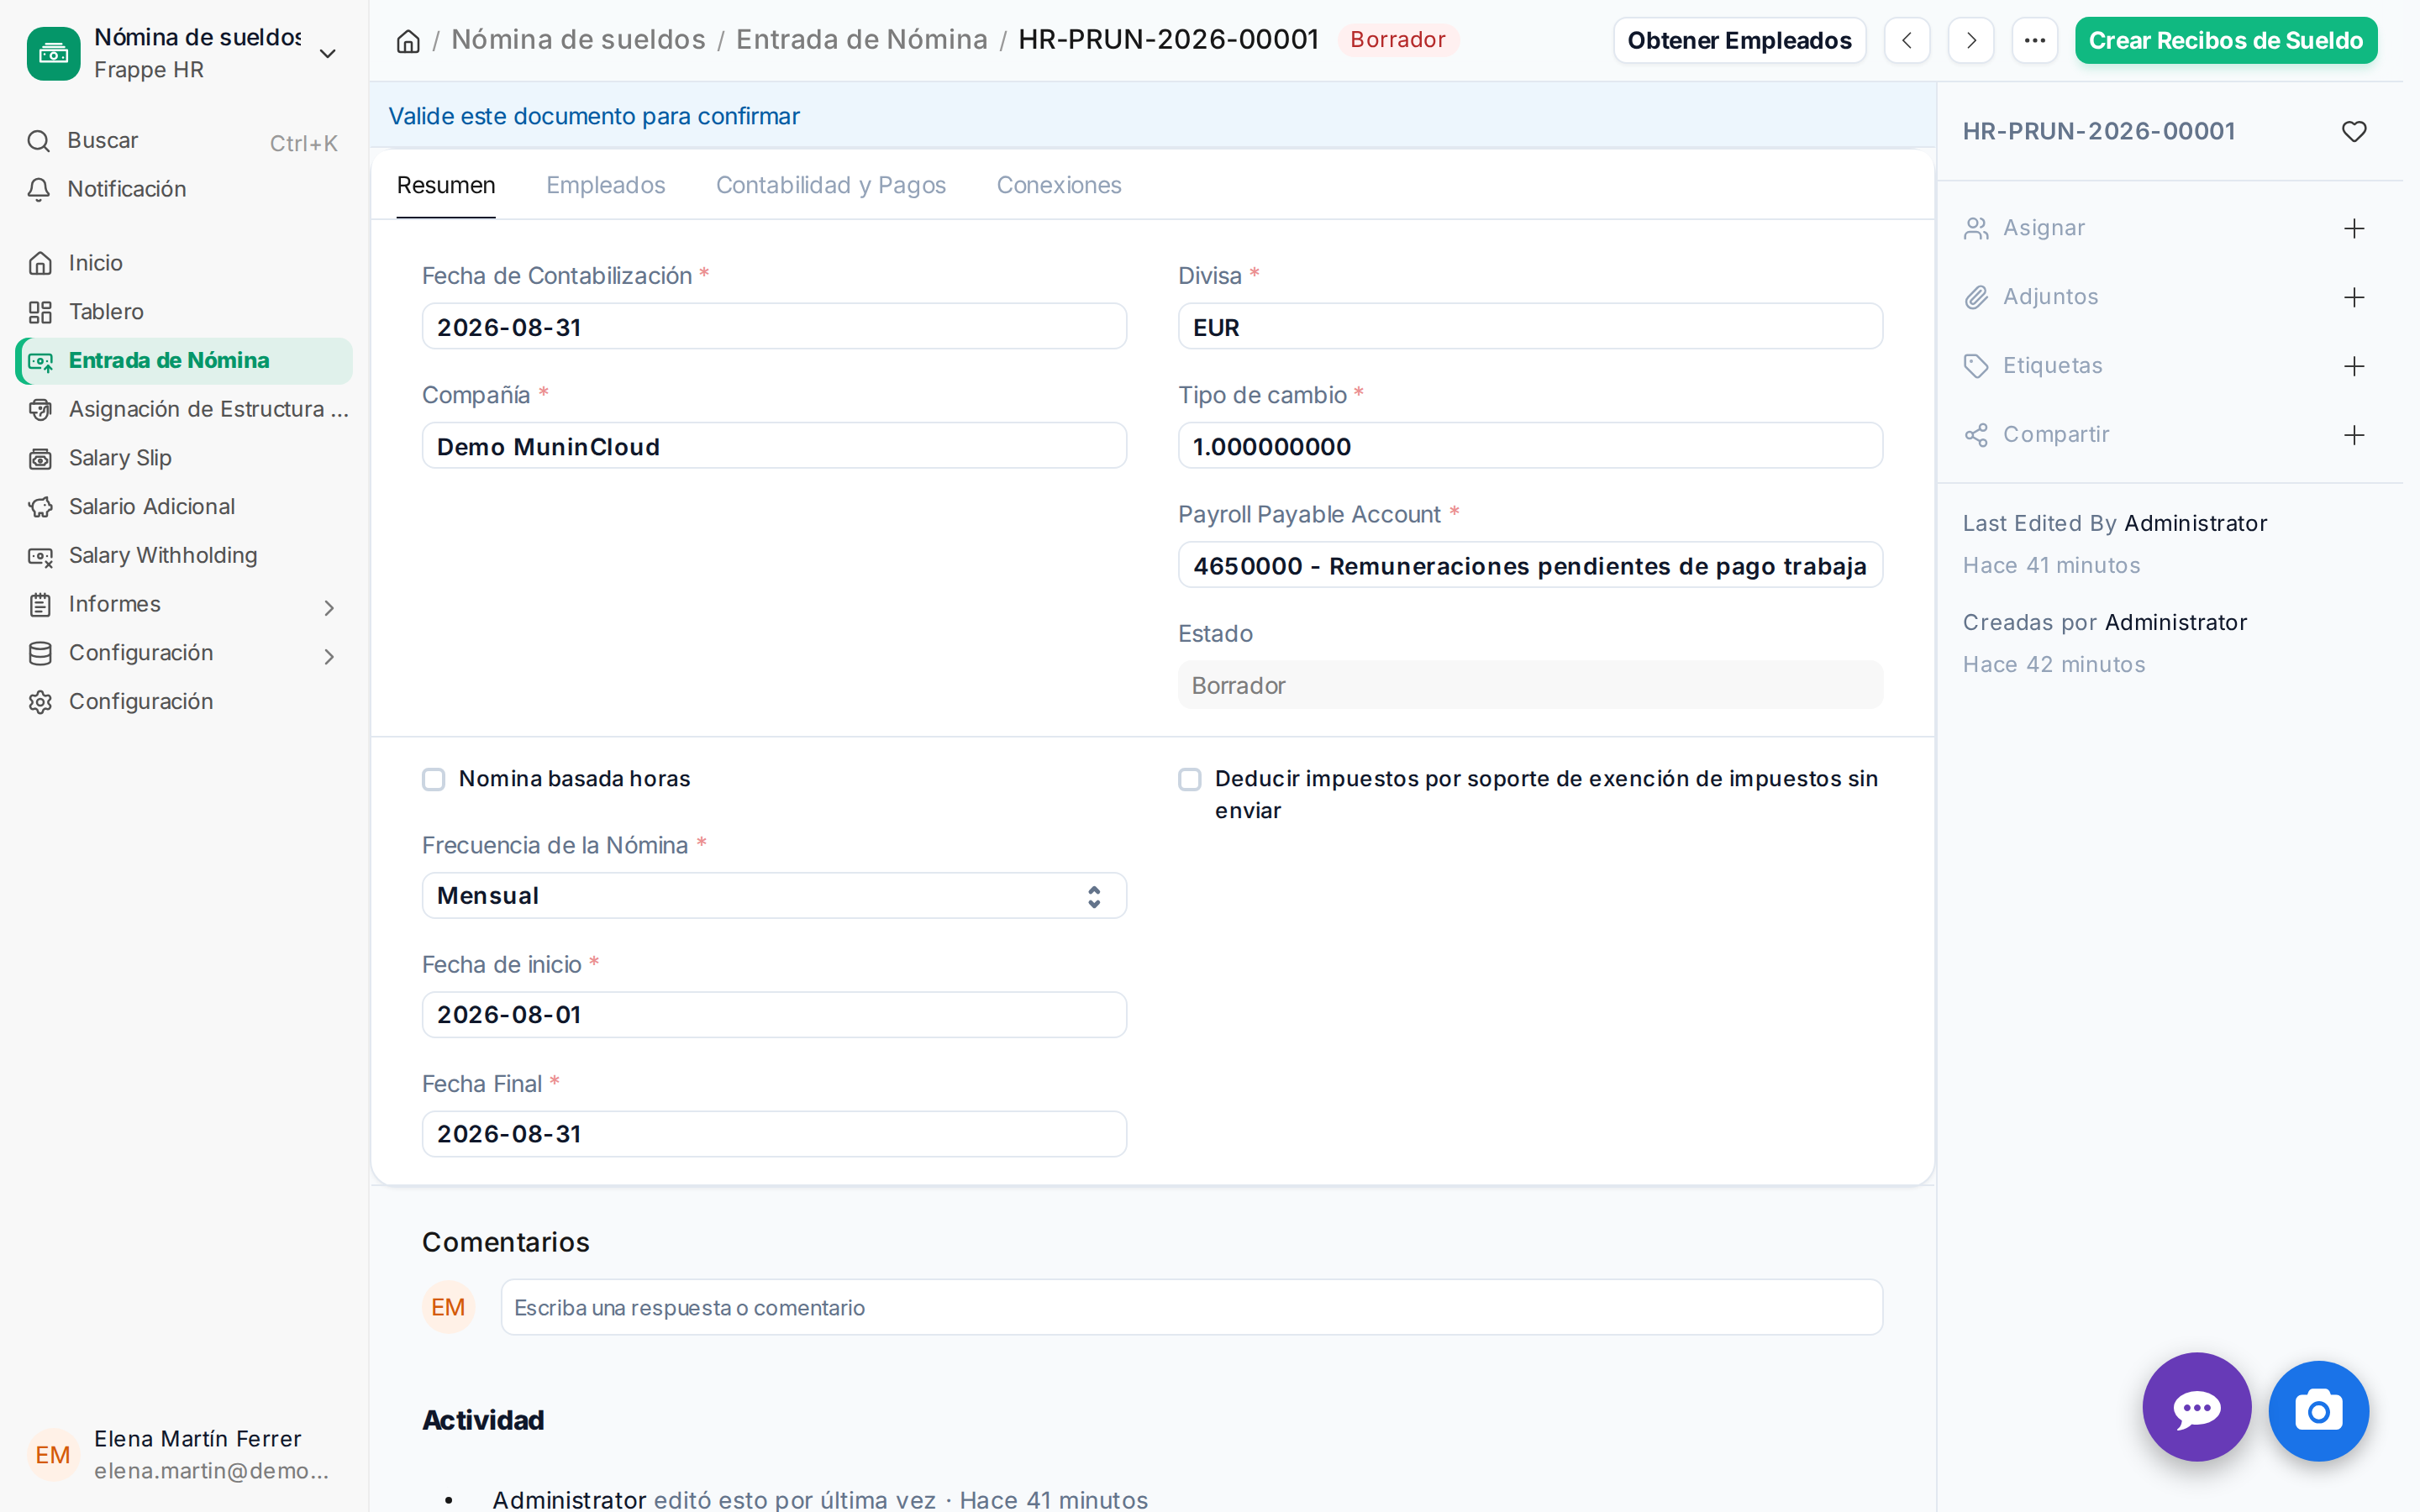Screen dimensions: 2420x1512
Task: Click the Fecha de inicio field
Action: [774, 1015]
